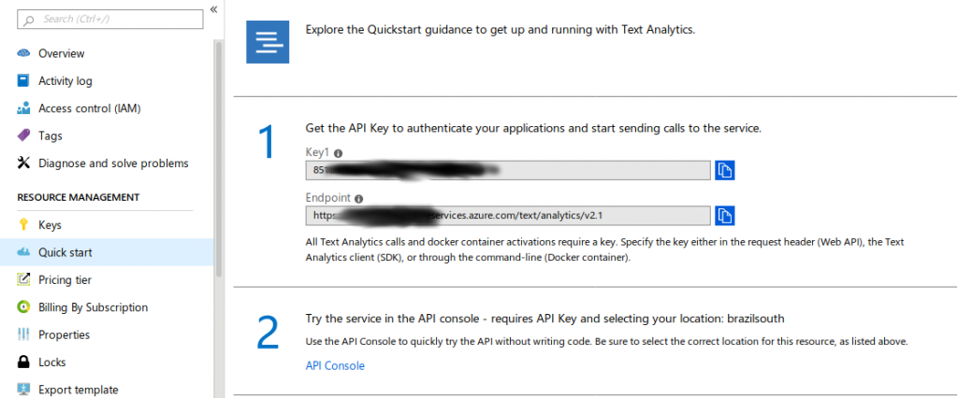Image resolution: width=958 pixels, height=398 pixels.
Task: Click the Access control (IAM) icon
Action: [x=23, y=108]
